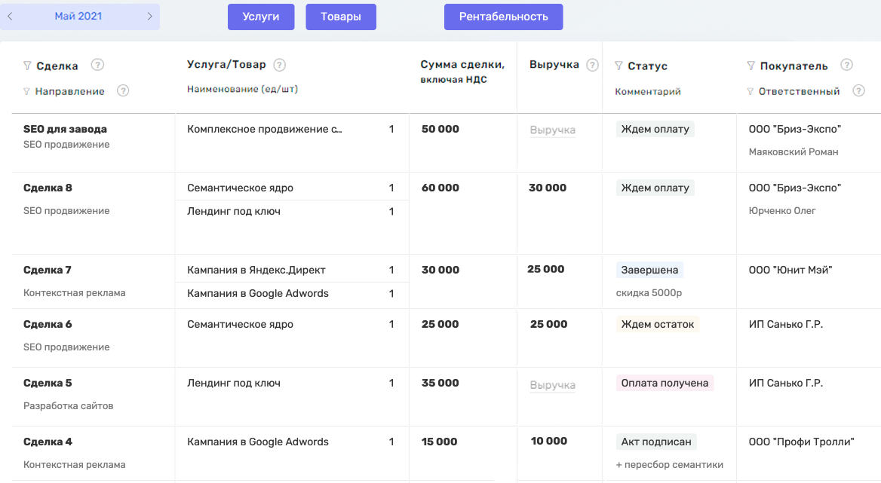
Task: Select Кампания в Google Adwords in Сделка 4
Action: (x=258, y=442)
